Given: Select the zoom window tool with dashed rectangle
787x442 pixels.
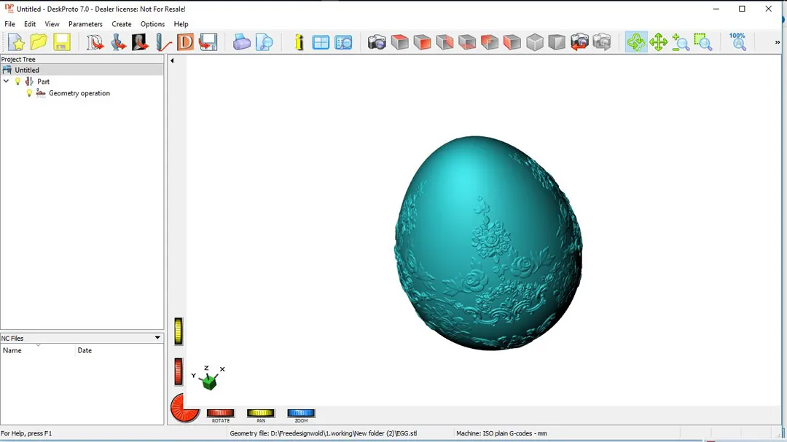Looking at the screenshot, I should click(x=702, y=42).
